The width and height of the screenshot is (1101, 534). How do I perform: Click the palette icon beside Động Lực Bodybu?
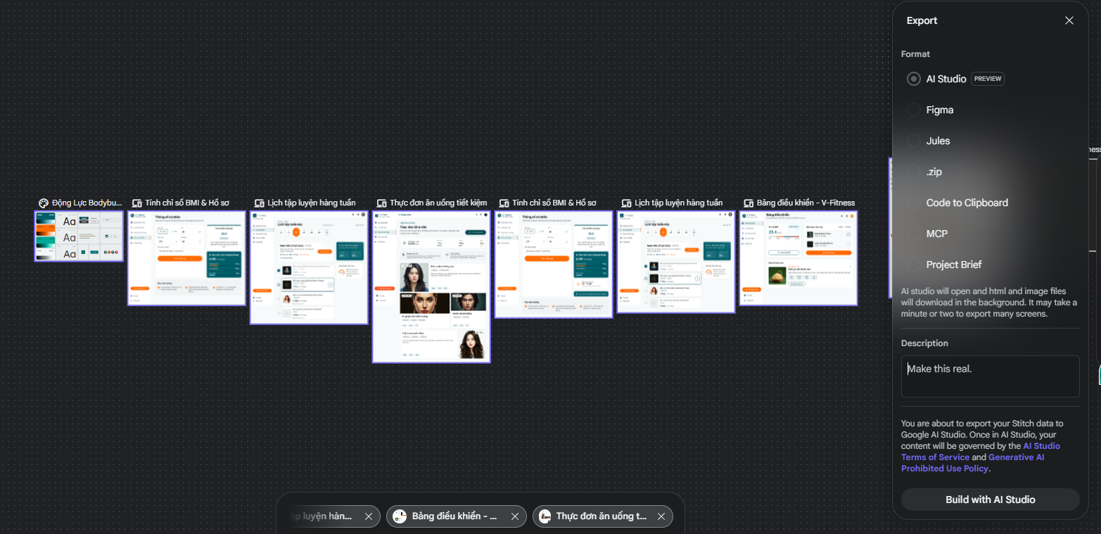[x=44, y=203]
